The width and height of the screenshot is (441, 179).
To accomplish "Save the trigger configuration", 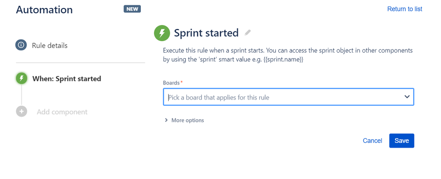I will pyautogui.click(x=402, y=141).
